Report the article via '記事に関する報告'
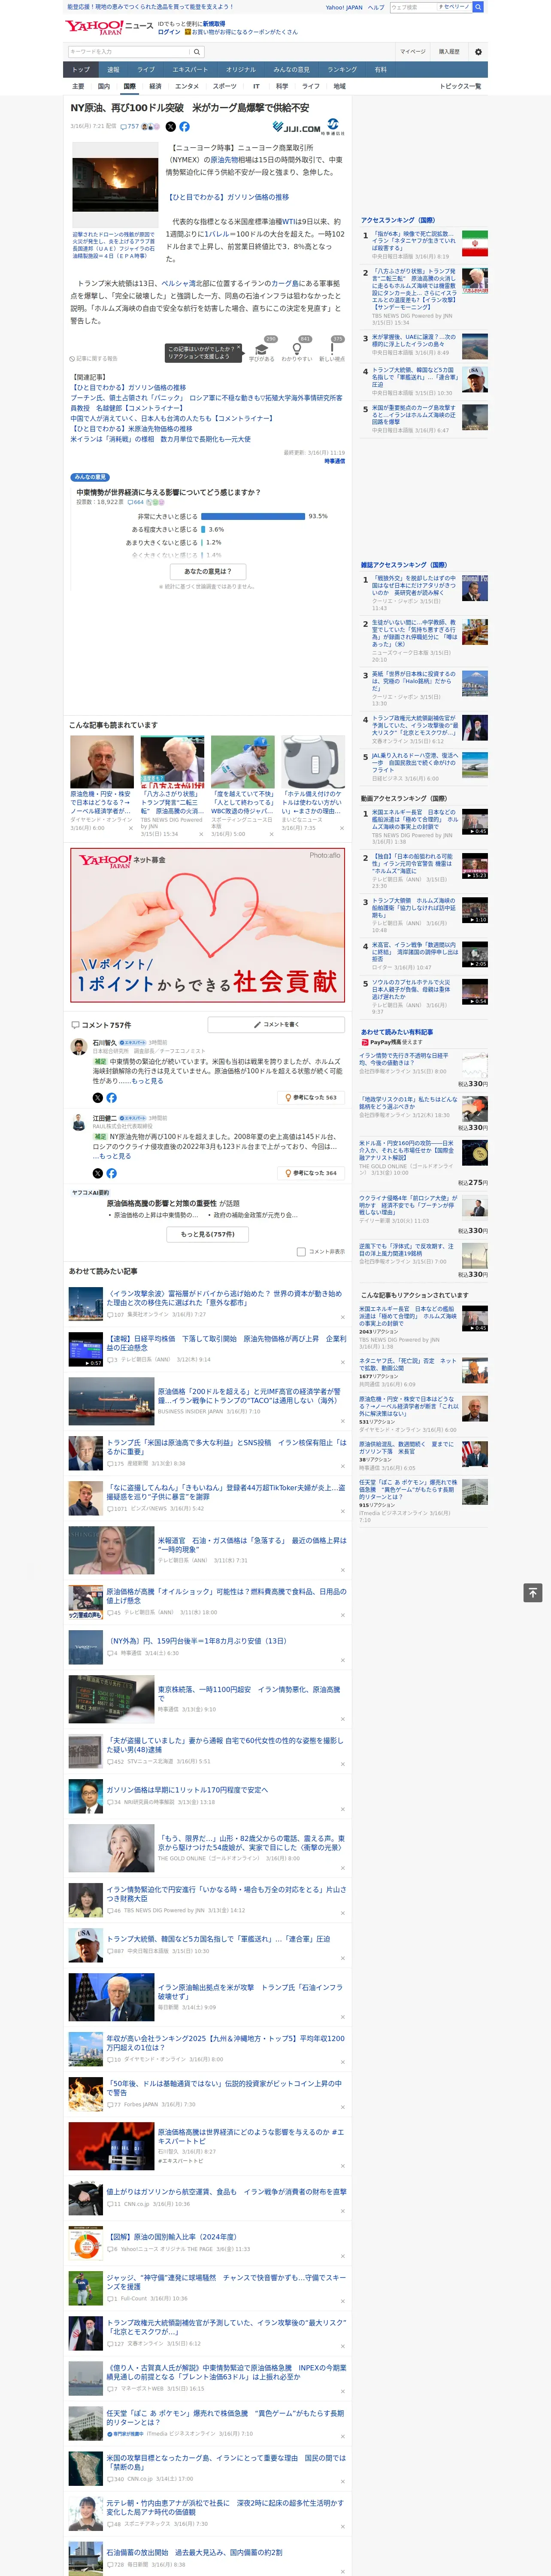The width and height of the screenshot is (551, 2576). 94,358
